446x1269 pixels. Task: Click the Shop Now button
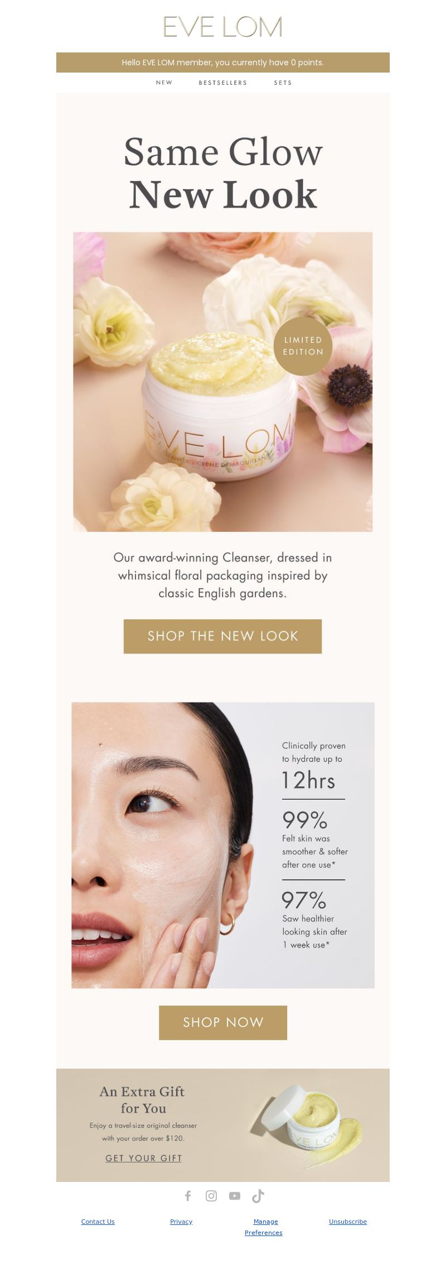(223, 1022)
